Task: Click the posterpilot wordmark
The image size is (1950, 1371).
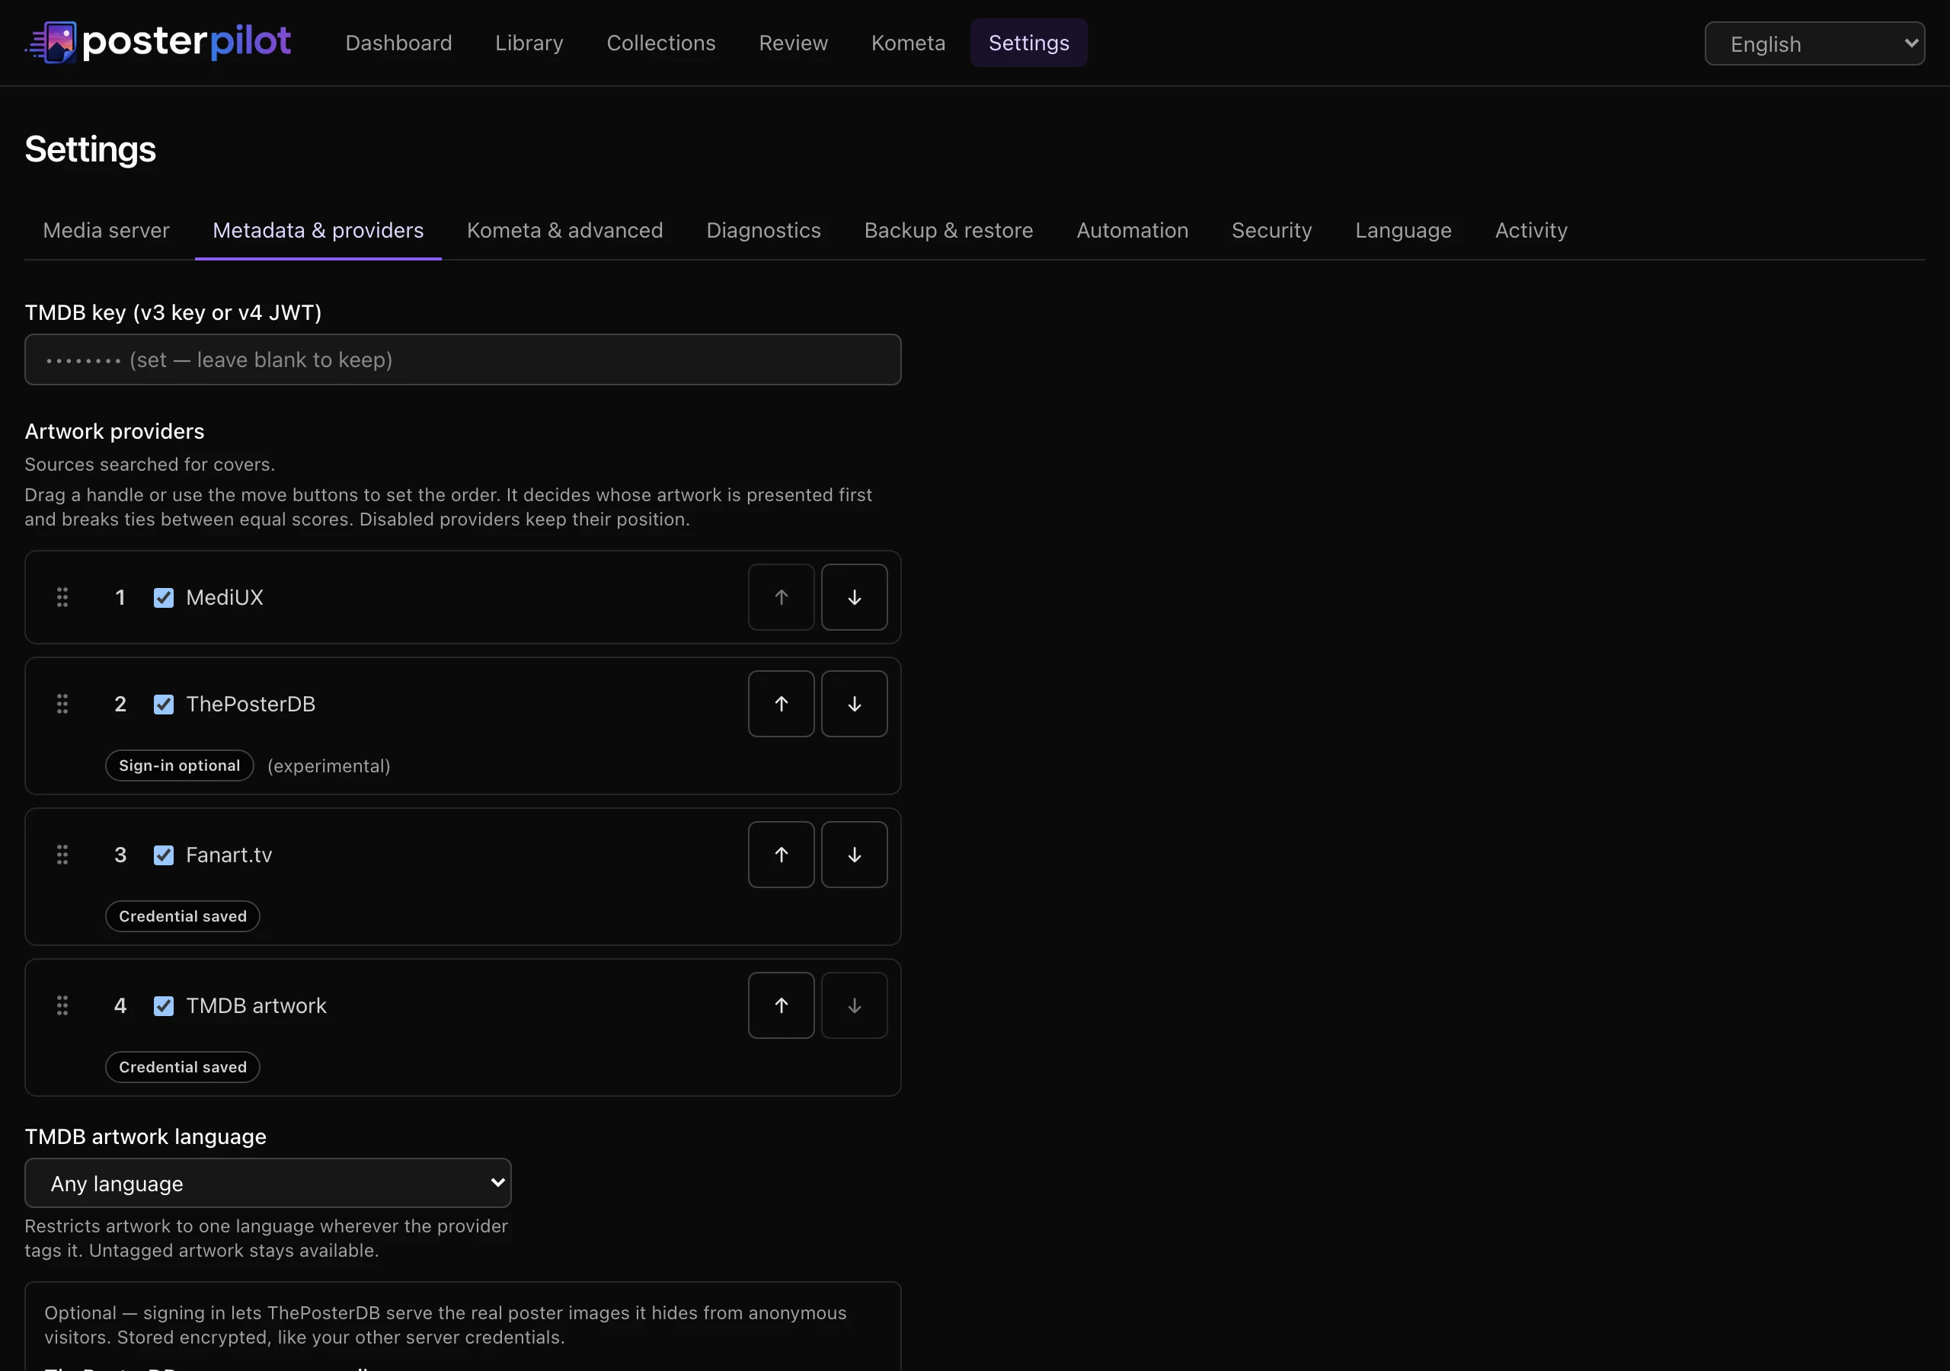Action: click(x=187, y=42)
